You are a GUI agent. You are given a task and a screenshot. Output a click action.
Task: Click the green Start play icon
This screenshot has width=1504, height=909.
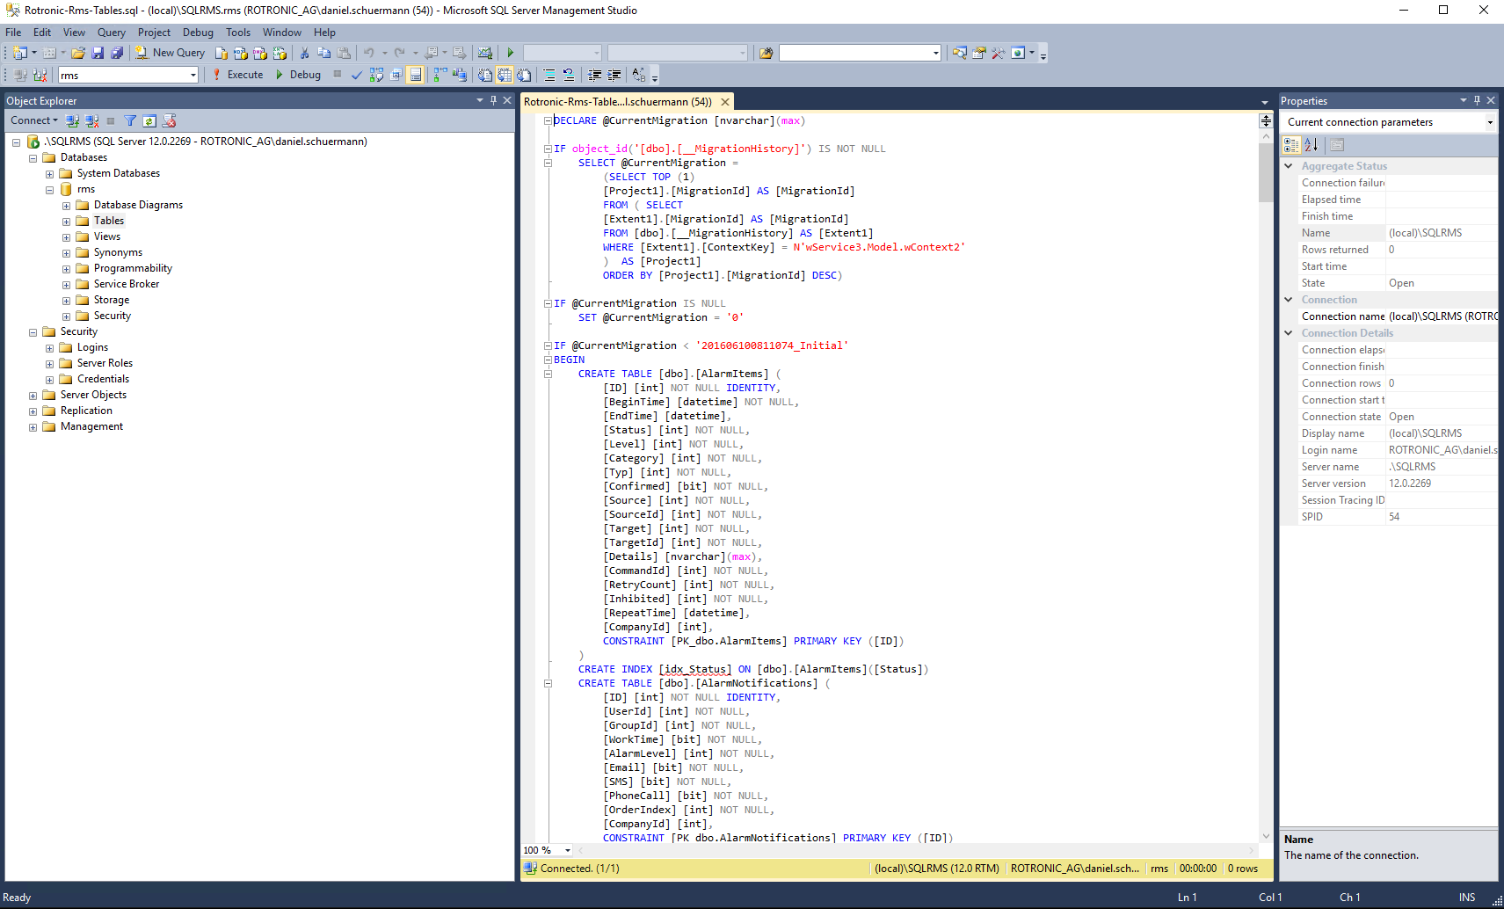[510, 53]
